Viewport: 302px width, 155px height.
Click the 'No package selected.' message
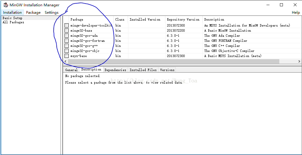point(83,76)
